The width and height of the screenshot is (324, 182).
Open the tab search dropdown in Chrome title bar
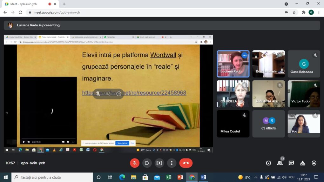click(286, 4)
